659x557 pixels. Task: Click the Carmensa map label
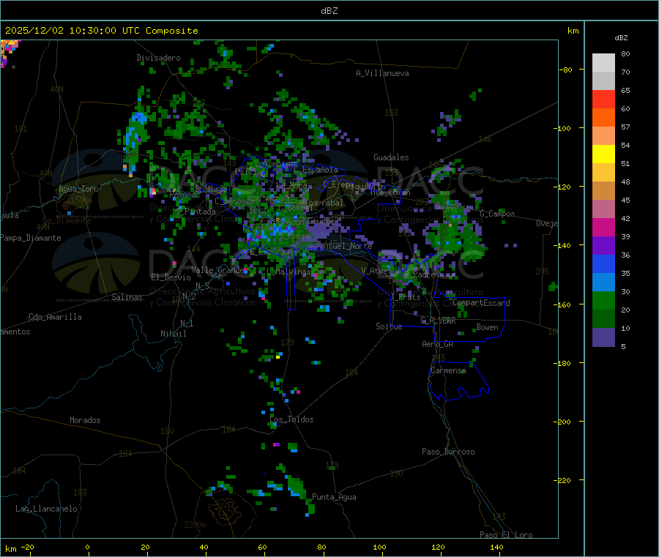click(x=448, y=370)
